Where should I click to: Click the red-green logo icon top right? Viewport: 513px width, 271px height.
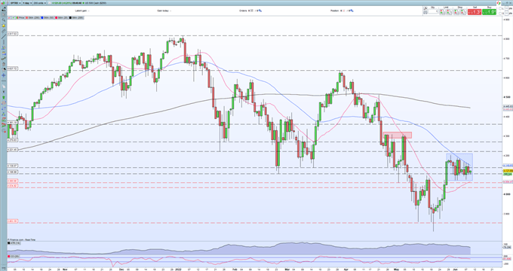click(499, 3)
